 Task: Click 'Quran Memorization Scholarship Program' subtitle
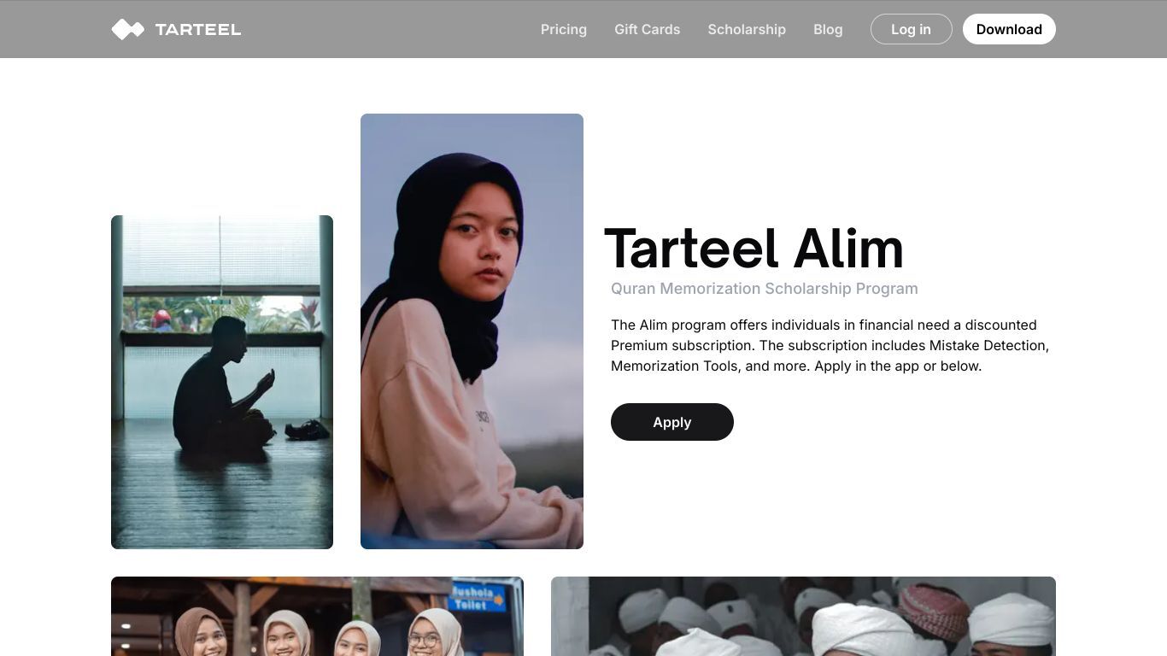765,289
